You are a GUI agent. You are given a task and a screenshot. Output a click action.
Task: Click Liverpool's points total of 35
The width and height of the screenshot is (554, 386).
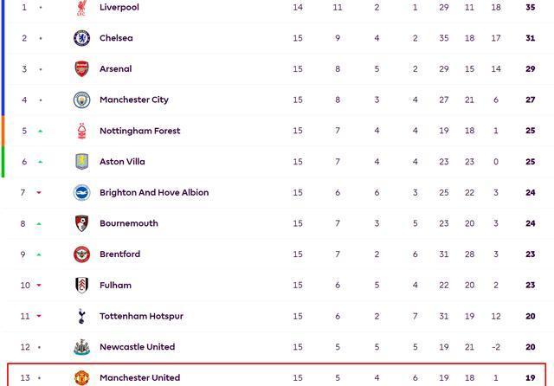[x=531, y=8]
